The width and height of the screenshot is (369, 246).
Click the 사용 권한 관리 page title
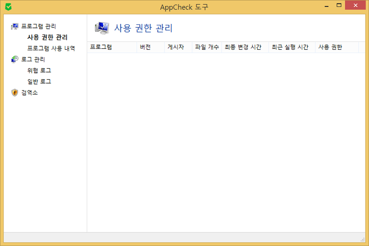tap(143, 28)
